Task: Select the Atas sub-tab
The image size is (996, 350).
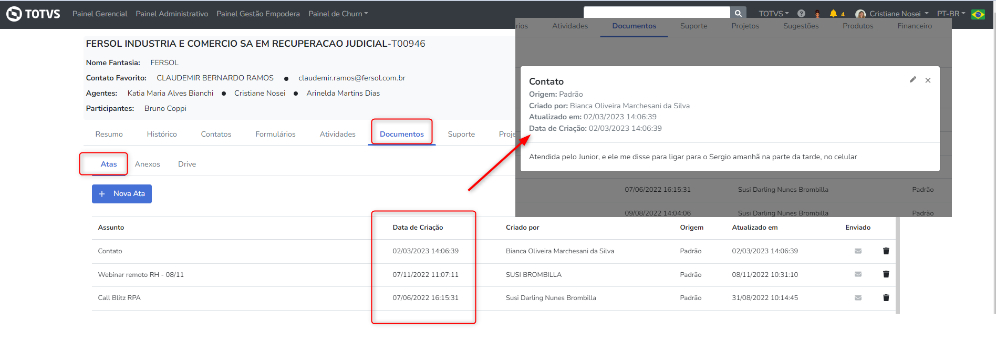Action: click(109, 164)
